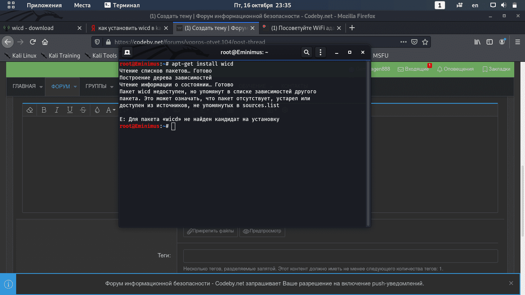Click the Предпросмотр button

pyautogui.click(x=262, y=231)
